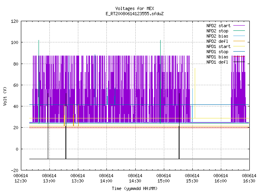Click the NPD2 stop legend label
The image size is (257, 192).
tap(217, 31)
